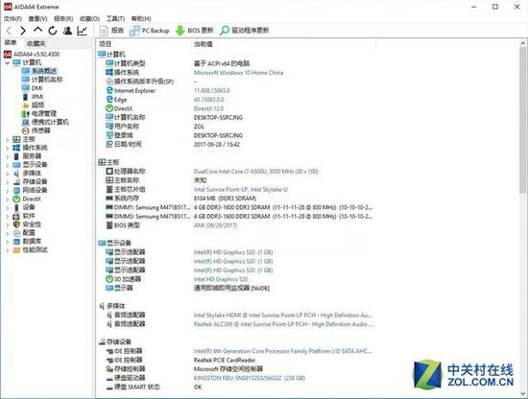528x399 pixels.
Task: Open the Intel HD Graphics 520 3D加速器 link
Action: coord(221,279)
